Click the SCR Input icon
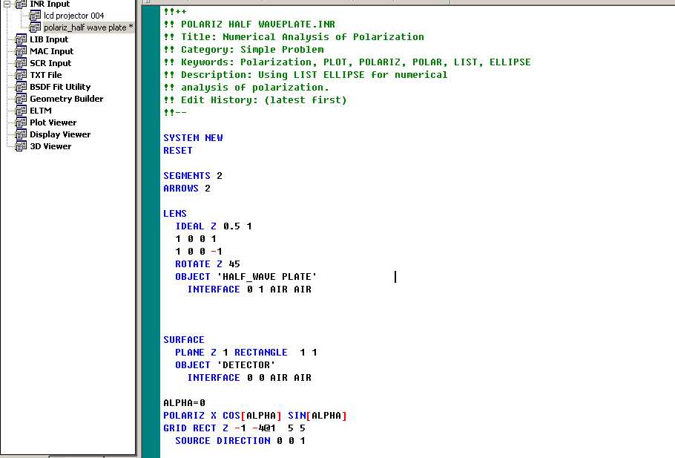The height and width of the screenshot is (458, 675). 21,63
